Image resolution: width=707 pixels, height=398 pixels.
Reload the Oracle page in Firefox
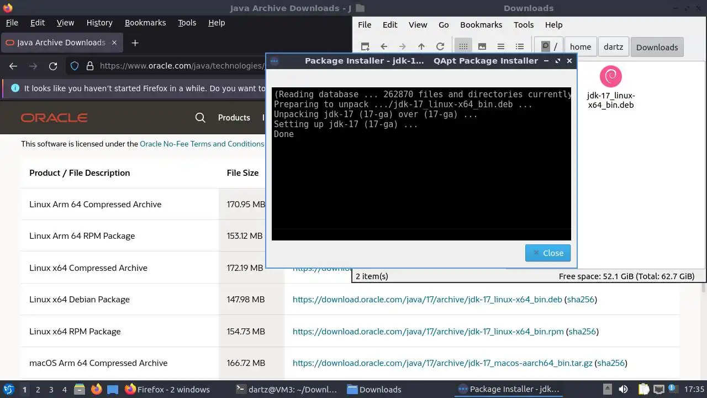(x=53, y=66)
